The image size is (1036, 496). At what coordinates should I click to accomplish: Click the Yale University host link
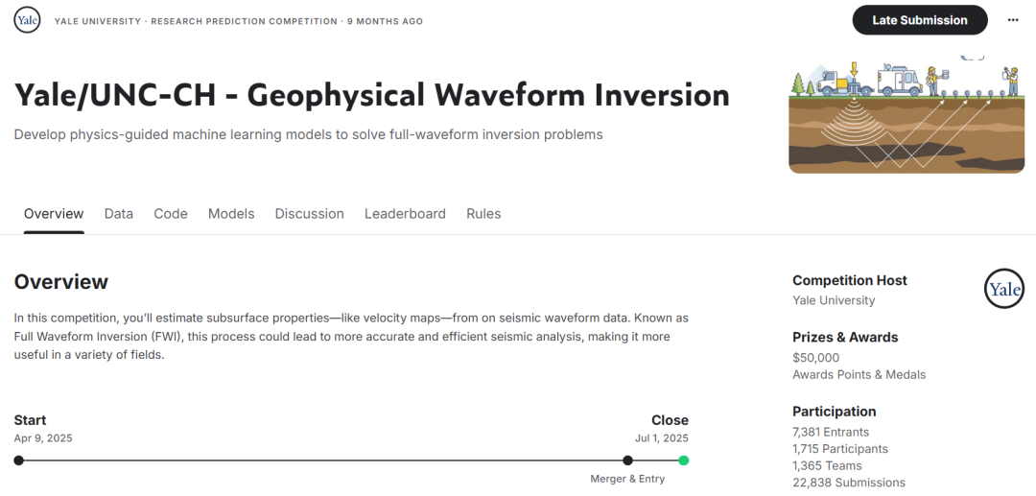(834, 300)
